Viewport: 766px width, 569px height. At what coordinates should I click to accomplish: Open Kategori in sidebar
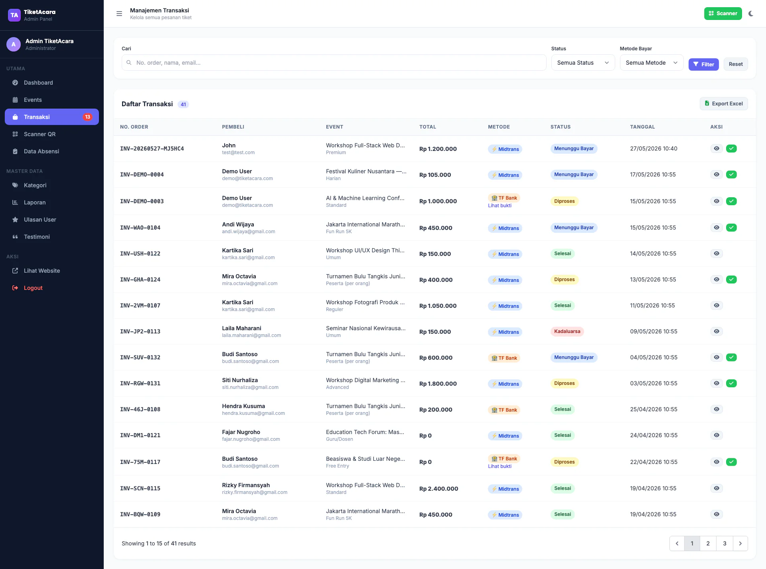(52, 185)
